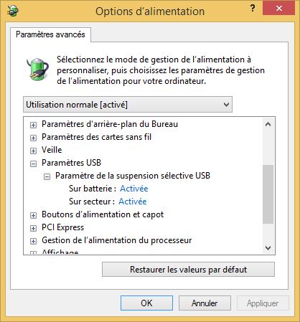Click the green battery plug icon

[x=37, y=69]
